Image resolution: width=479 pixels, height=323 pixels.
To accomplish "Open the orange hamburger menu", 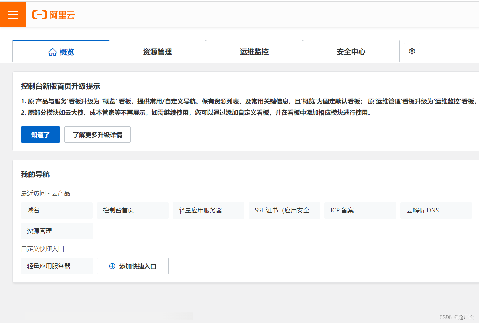I will 13,14.
